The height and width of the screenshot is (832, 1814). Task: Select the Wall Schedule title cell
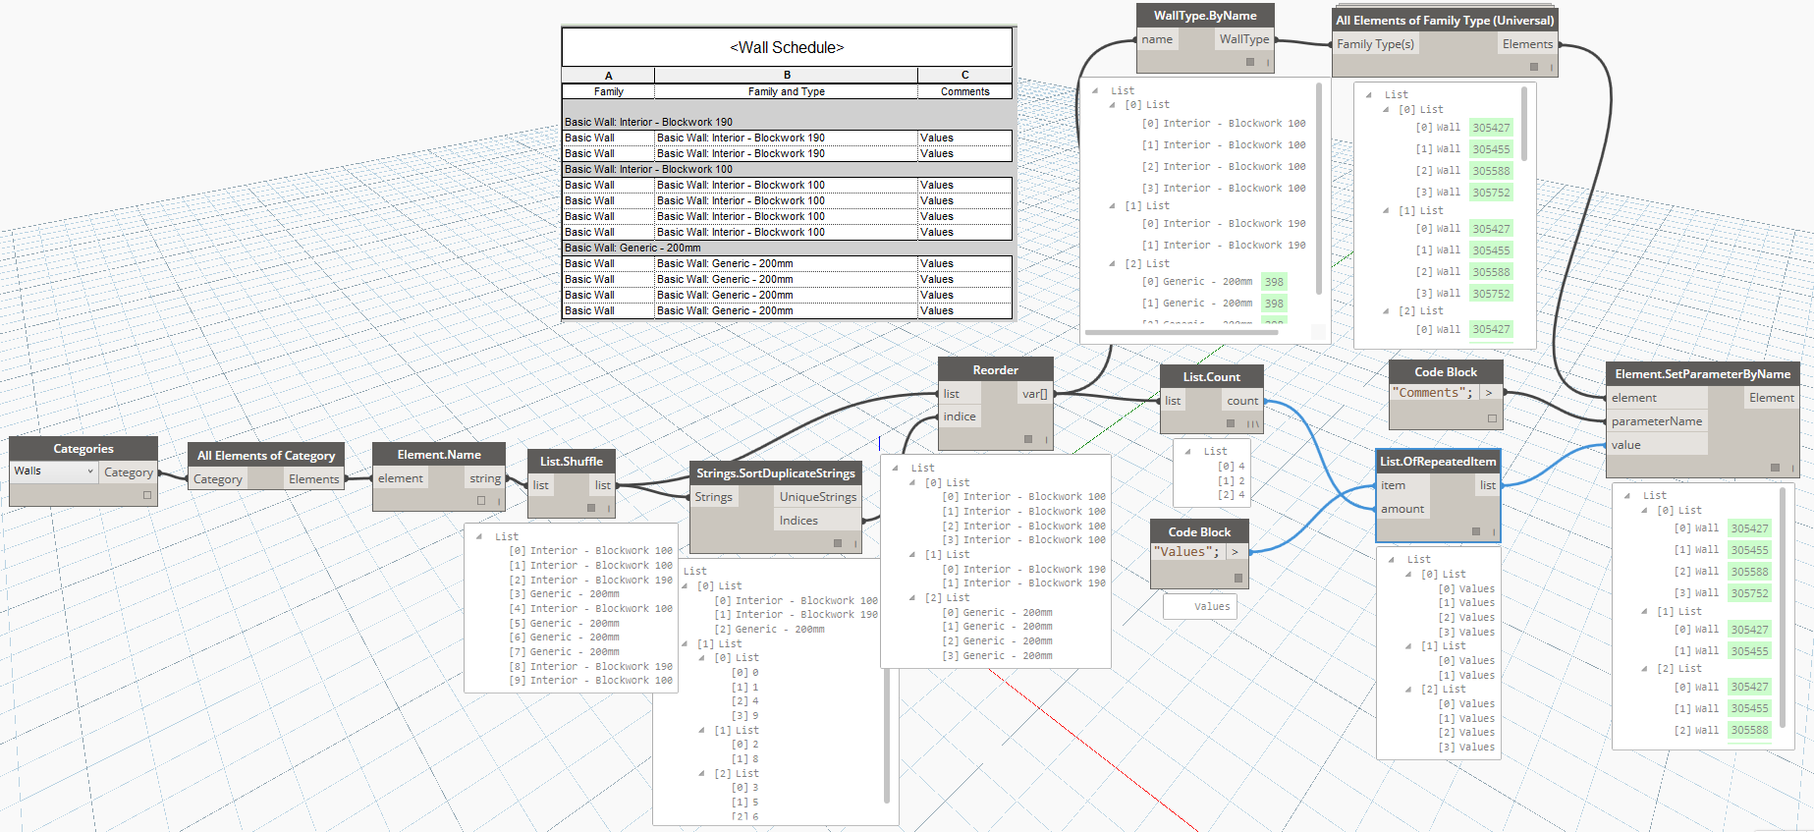point(787,47)
